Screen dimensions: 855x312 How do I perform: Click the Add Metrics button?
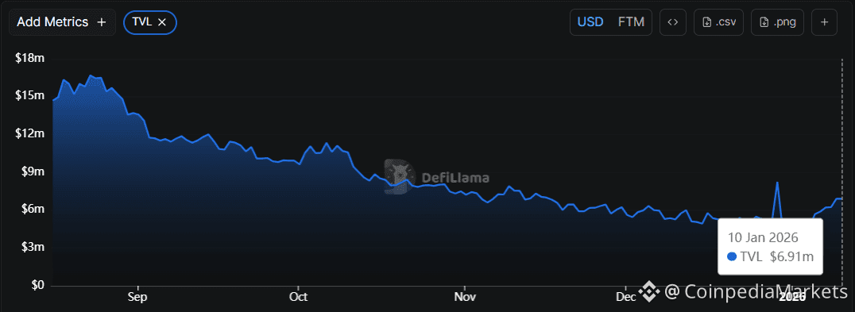62,22
